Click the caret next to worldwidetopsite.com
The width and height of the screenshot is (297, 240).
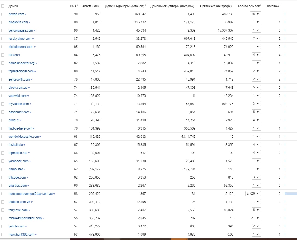(40, 137)
